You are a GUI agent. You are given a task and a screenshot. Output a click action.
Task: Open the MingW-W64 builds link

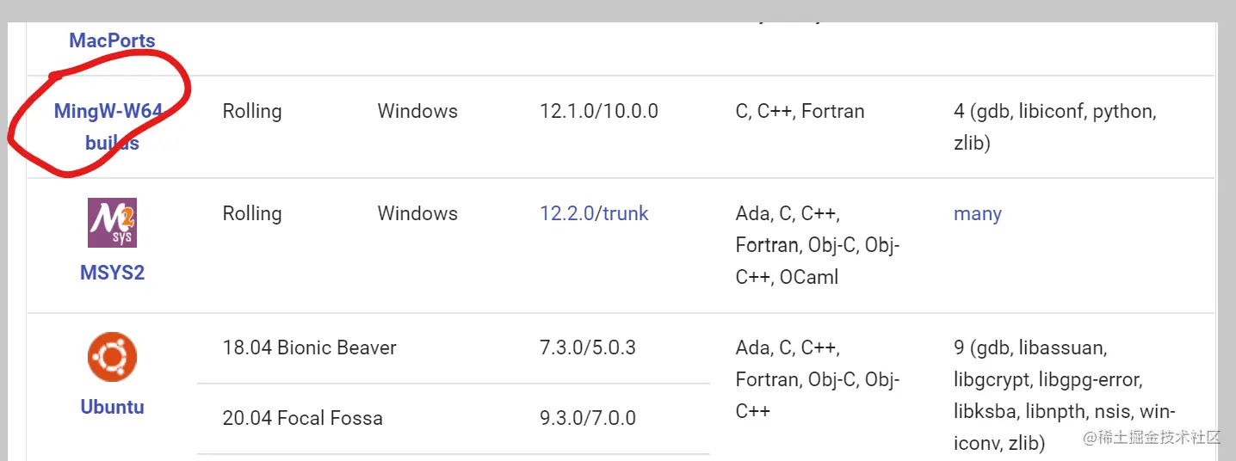[108, 126]
